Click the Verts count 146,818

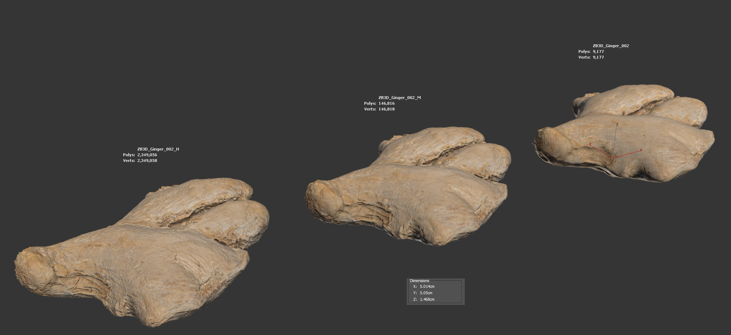[386, 109]
